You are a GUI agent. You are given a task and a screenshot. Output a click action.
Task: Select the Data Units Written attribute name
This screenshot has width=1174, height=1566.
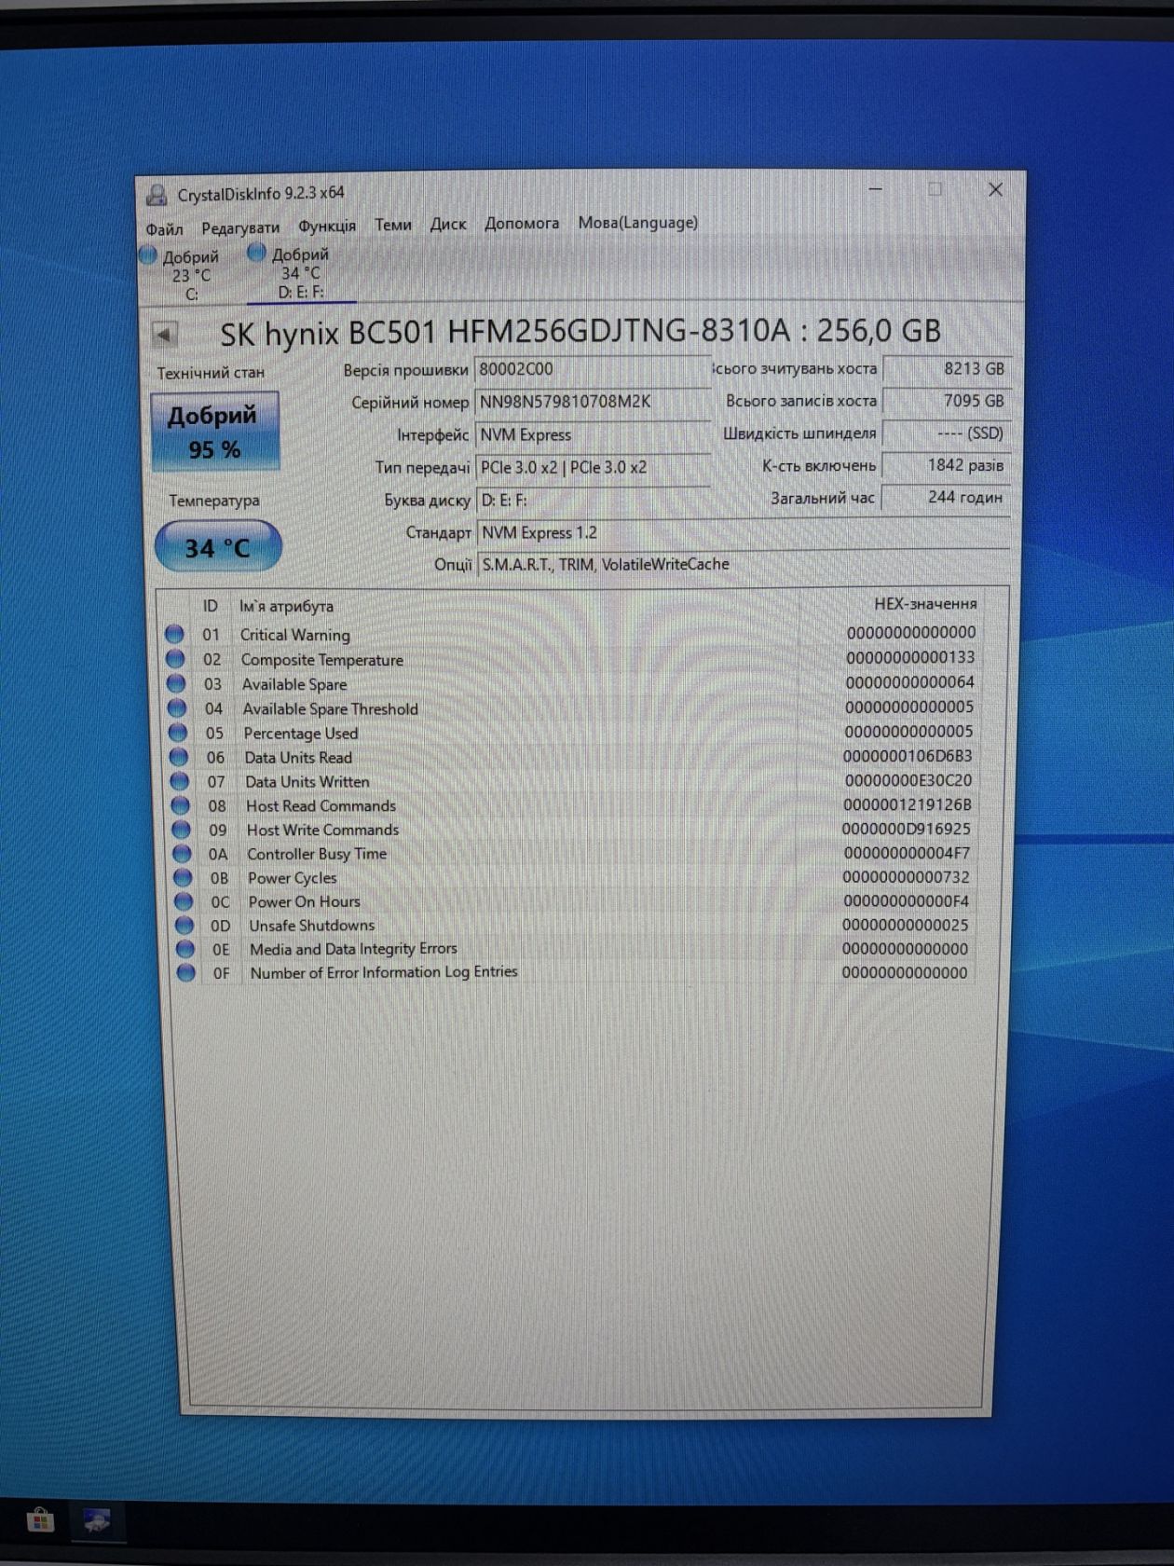(307, 782)
